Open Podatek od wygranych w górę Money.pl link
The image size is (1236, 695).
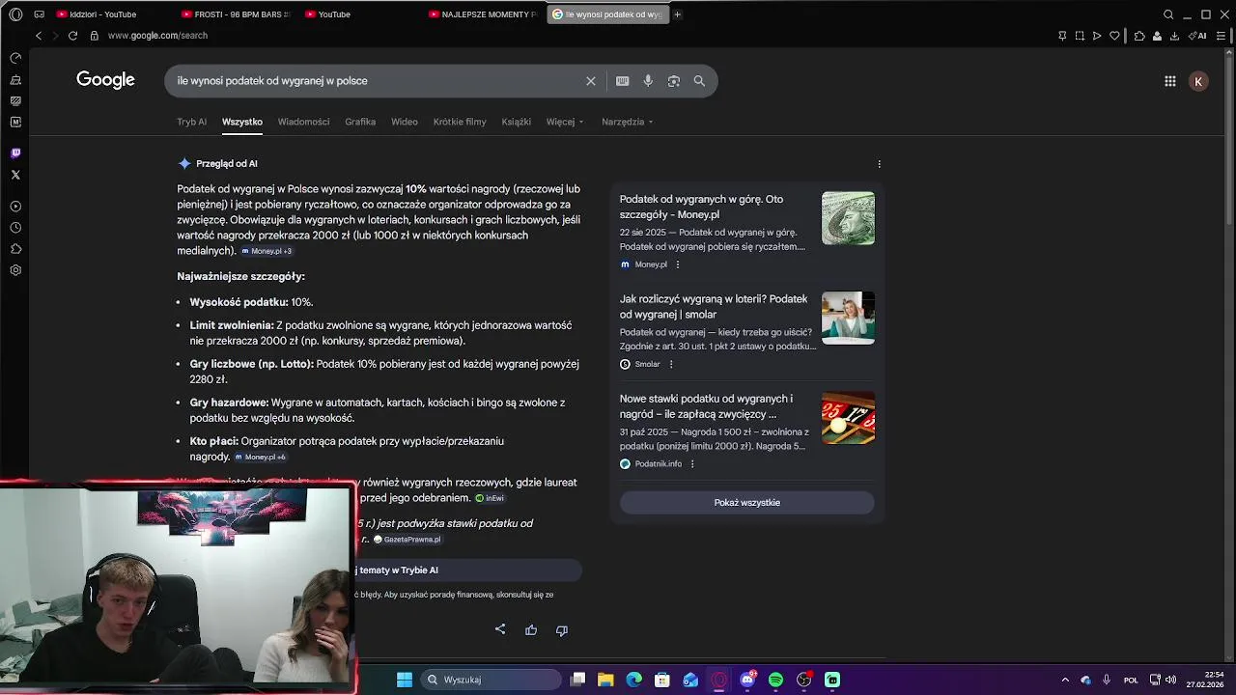pyautogui.click(x=701, y=207)
